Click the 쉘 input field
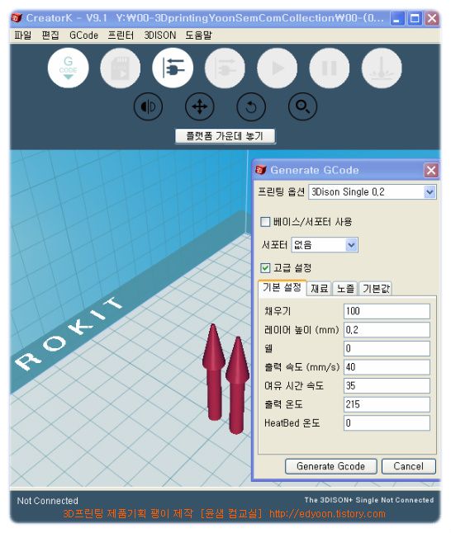 point(387,348)
